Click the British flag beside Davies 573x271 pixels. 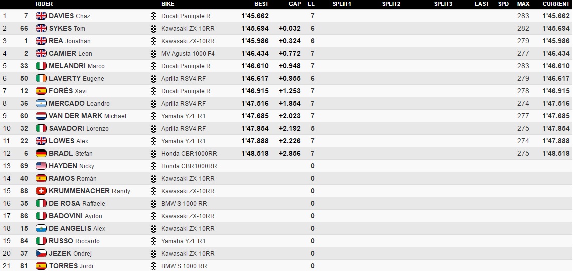click(x=41, y=16)
